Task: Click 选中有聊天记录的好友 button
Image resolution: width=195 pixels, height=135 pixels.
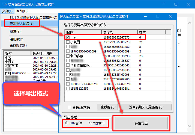Action: tap(145, 107)
